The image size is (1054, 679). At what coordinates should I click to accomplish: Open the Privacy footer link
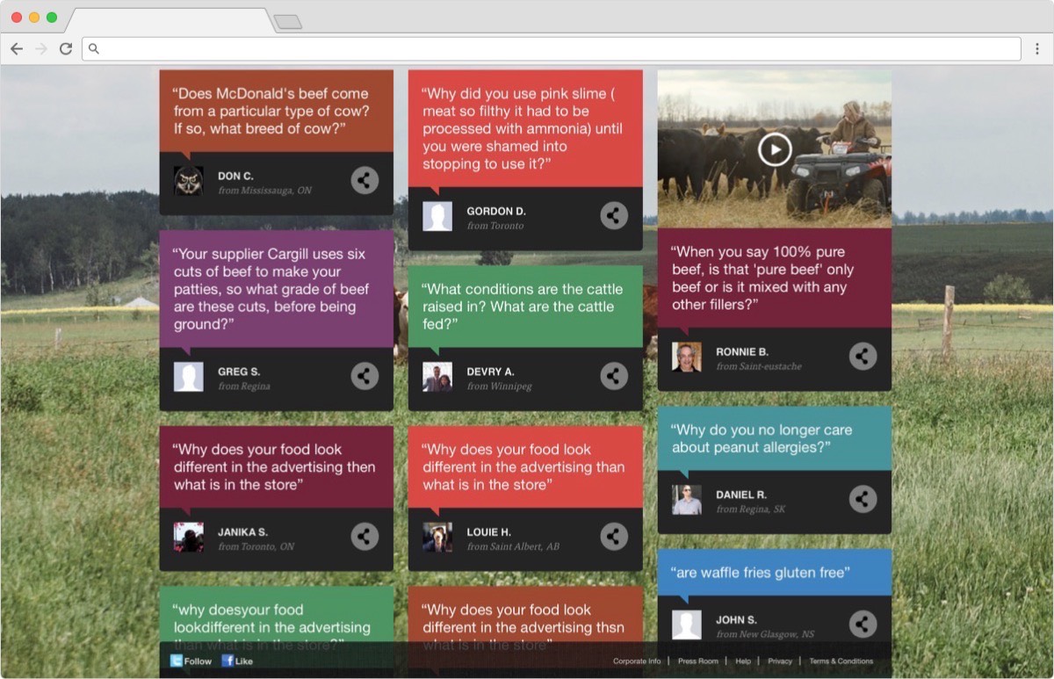(780, 661)
